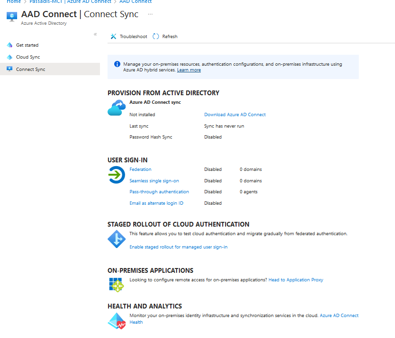Click the Azure AD Connect sync cloud icon
The width and height of the screenshot is (395, 338).
[x=117, y=108]
